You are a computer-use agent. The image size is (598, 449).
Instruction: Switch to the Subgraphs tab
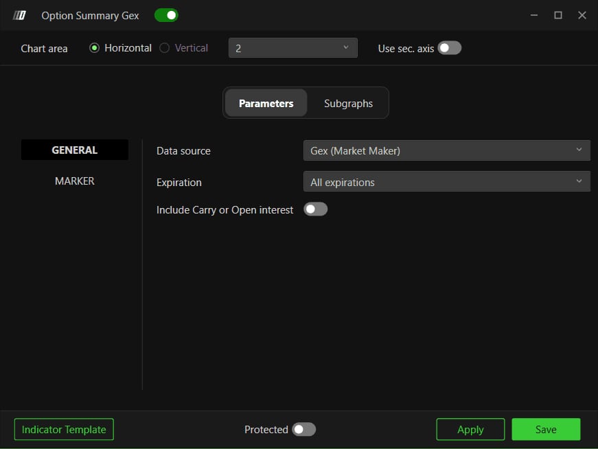[348, 103]
